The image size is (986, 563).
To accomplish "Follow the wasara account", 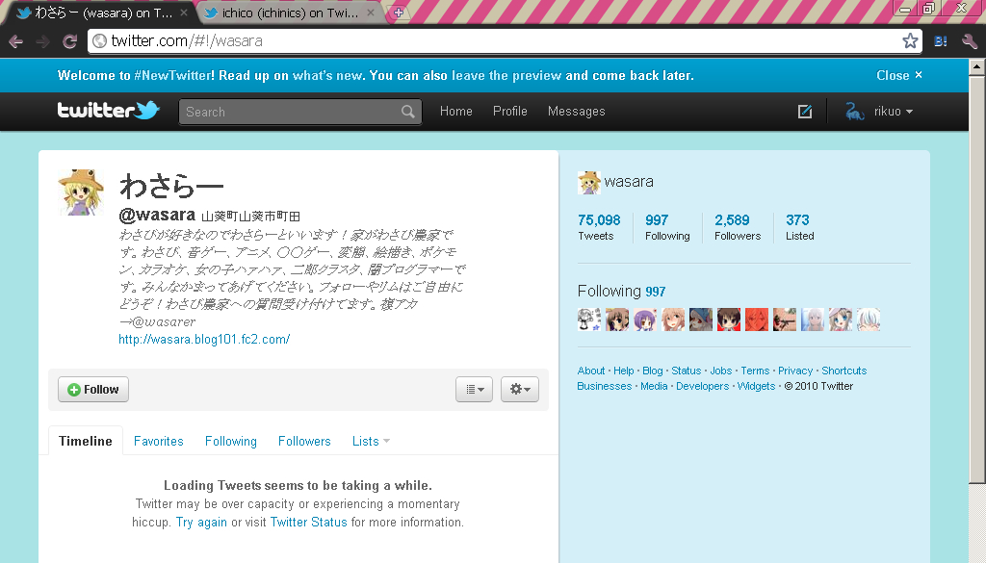I will coord(93,390).
